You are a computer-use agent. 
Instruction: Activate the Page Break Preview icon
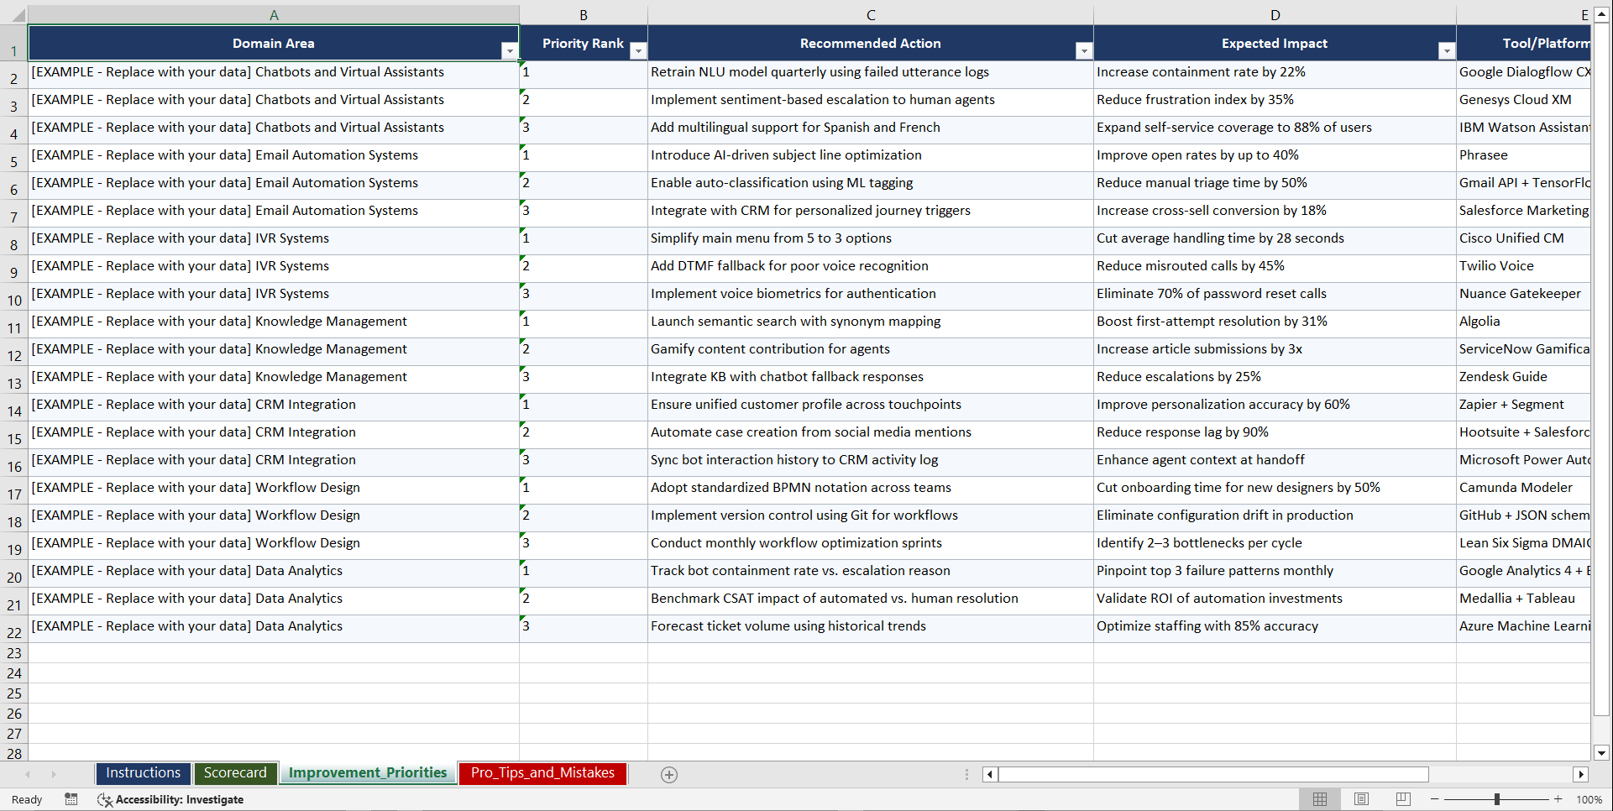pos(1403,799)
